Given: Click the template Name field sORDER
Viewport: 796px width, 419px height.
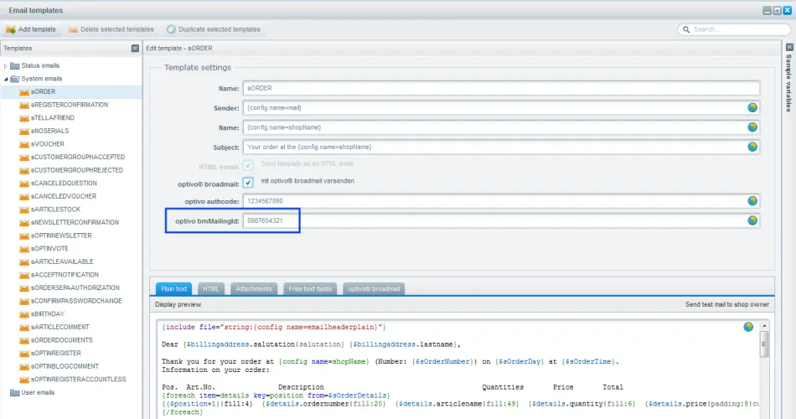Looking at the screenshot, I should [x=501, y=88].
